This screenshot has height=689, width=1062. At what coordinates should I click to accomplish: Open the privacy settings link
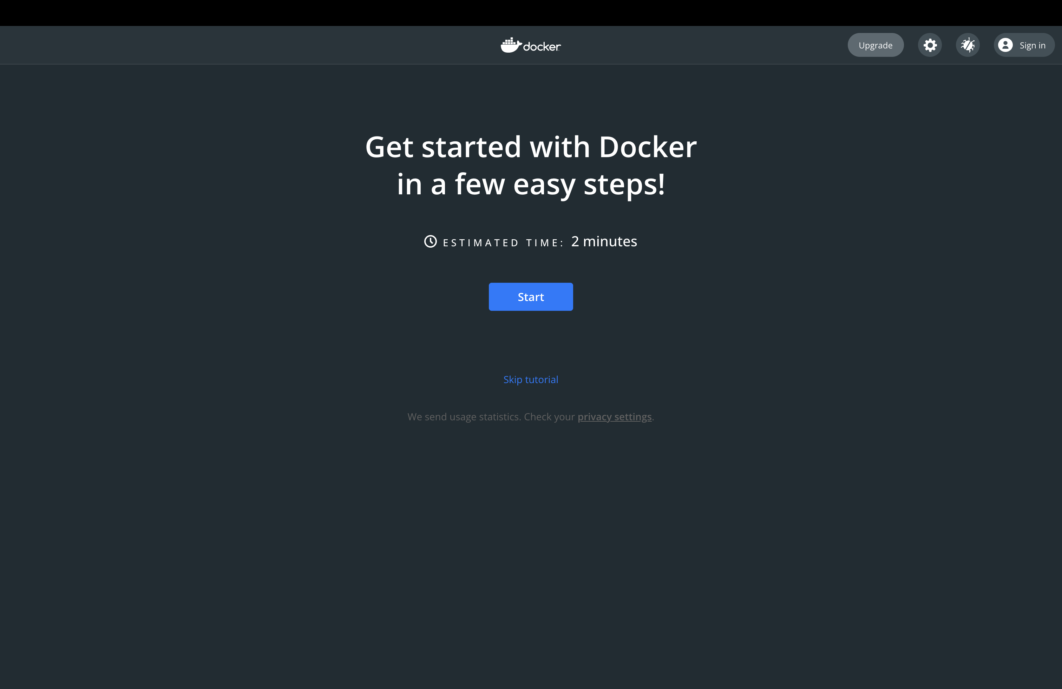pyautogui.click(x=615, y=417)
